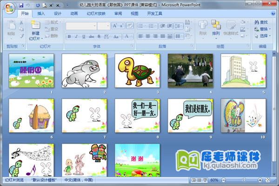Toggle Bold formatting
Viewport: 279px width, 186px height.
point(69,36)
